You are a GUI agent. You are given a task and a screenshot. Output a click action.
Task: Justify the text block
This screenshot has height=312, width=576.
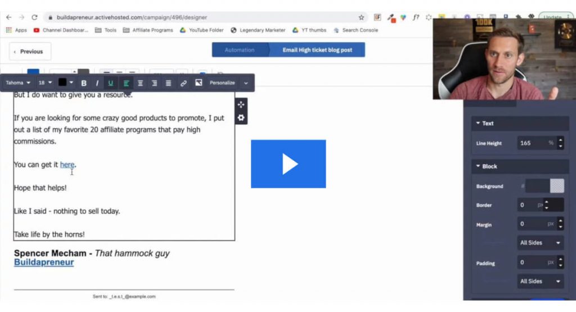(168, 83)
